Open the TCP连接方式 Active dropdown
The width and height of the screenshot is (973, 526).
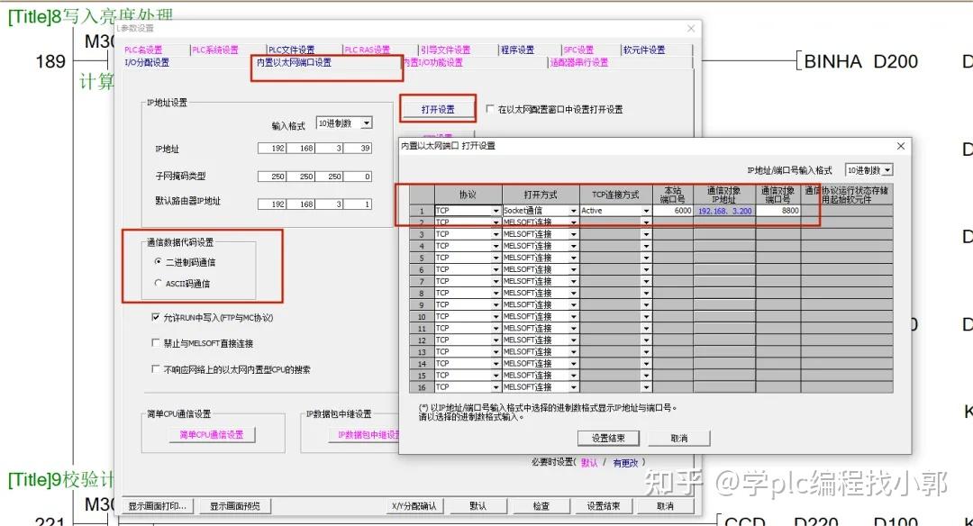645,211
